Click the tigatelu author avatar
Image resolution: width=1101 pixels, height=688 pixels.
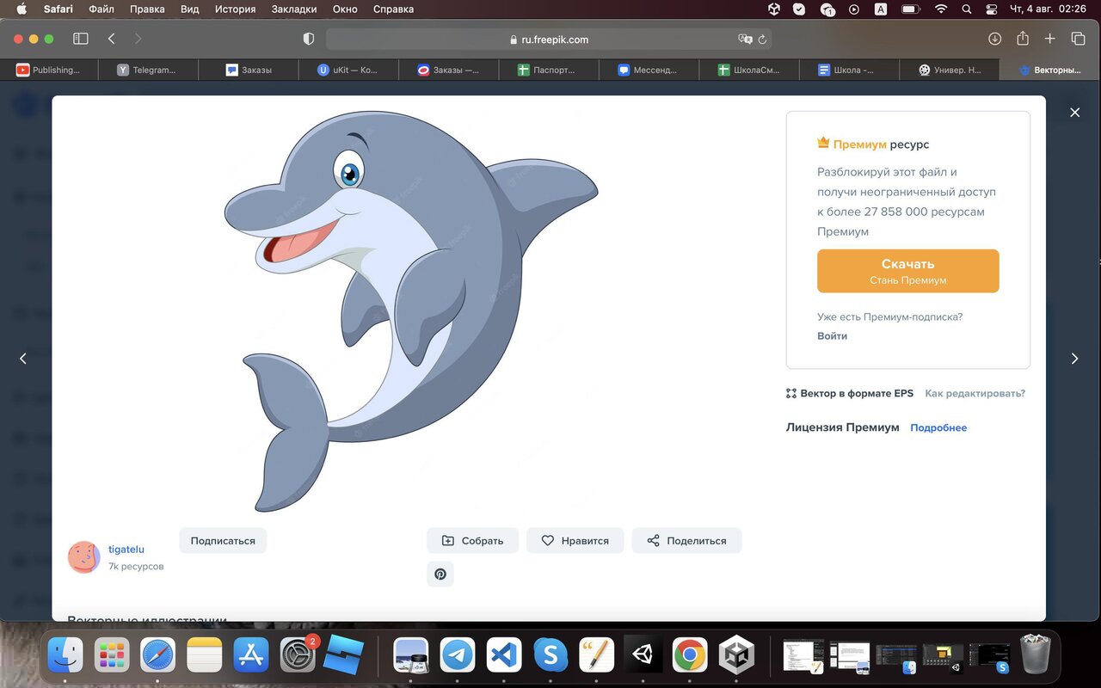click(84, 557)
